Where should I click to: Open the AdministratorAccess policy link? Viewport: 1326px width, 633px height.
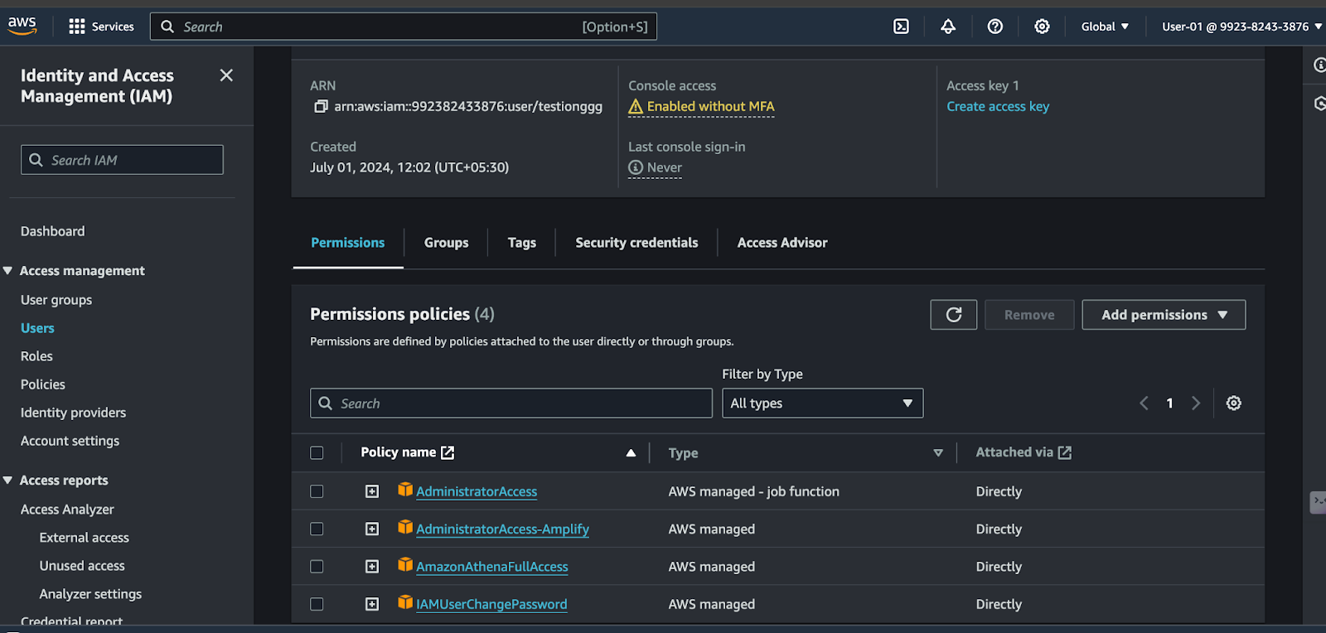click(x=477, y=491)
